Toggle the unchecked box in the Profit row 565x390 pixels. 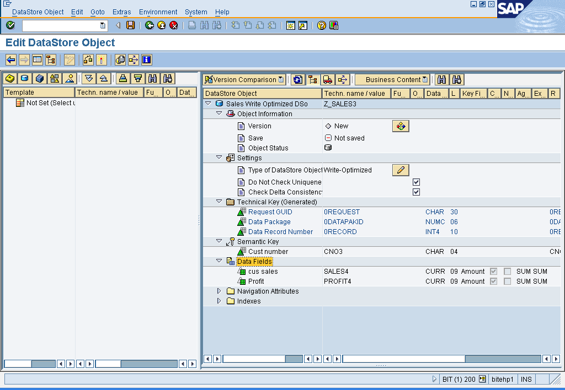click(x=508, y=281)
